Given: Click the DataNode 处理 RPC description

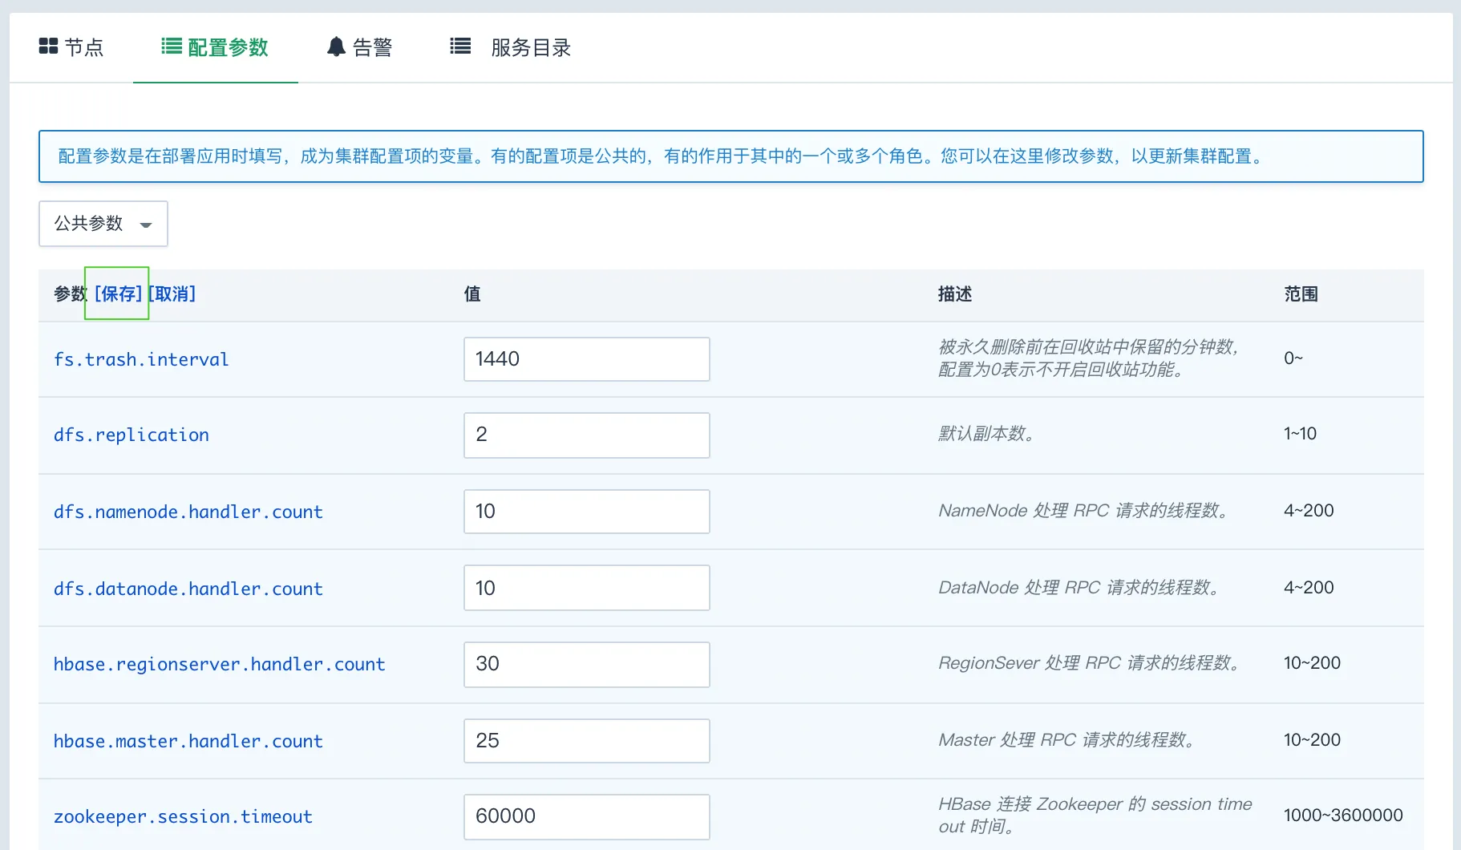Looking at the screenshot, I should tap(1080, 588).
